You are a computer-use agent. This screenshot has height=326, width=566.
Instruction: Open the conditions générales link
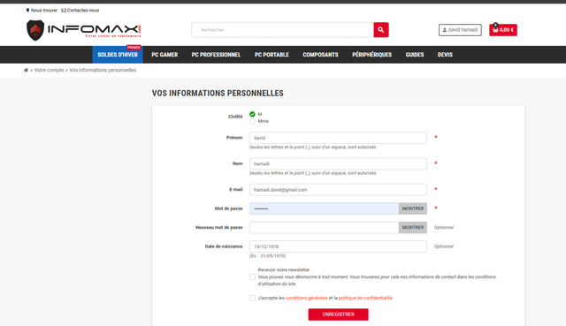(x=307, y=299)
